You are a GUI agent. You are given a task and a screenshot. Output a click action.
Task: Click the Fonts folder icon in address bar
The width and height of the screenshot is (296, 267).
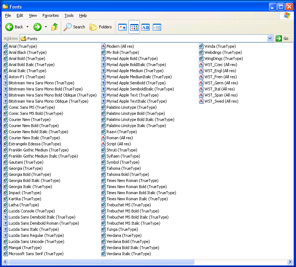tap(23, 38)
